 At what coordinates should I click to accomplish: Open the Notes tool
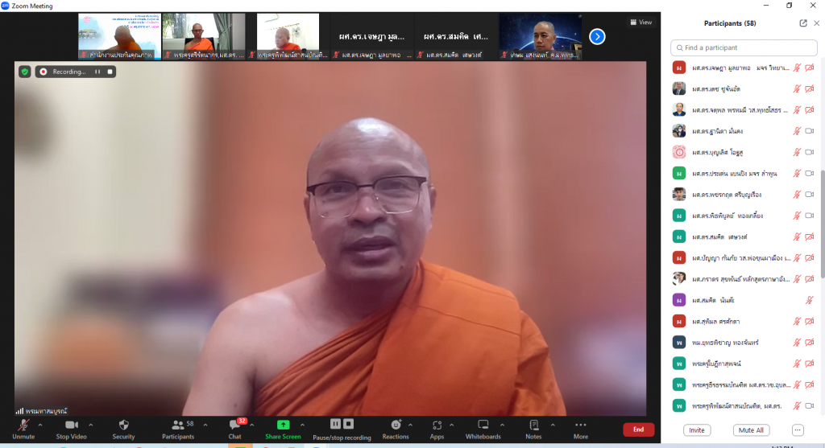(x=533, y=425)
